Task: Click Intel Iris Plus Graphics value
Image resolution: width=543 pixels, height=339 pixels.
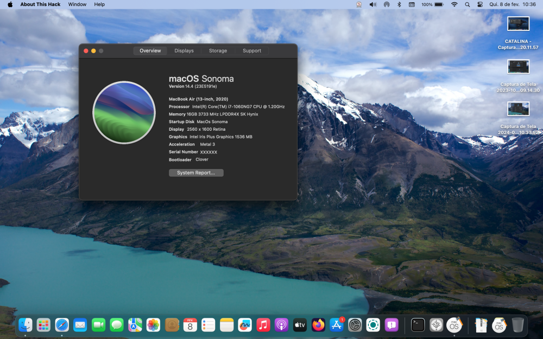Action: point(221,137)
